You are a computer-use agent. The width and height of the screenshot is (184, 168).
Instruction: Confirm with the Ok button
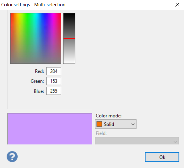click(x=162, y=157)
